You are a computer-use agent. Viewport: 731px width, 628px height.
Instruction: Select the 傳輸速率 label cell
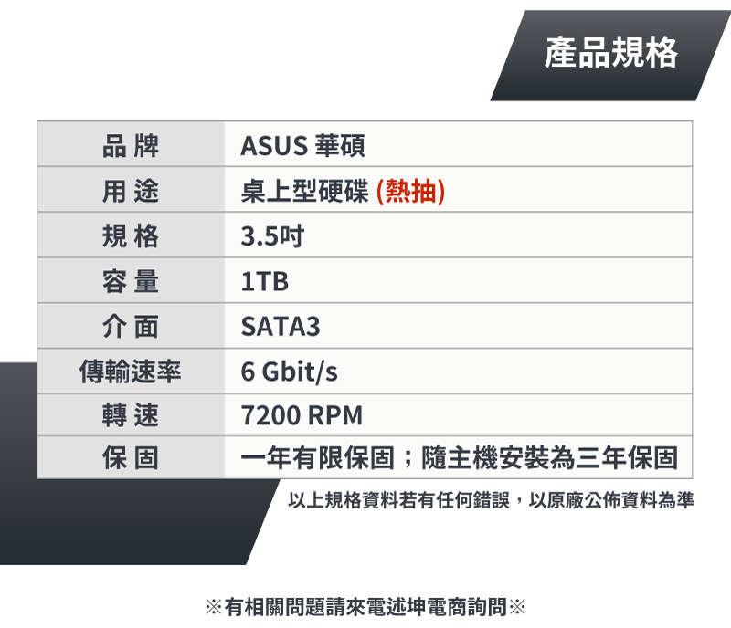pyautogui.click(x=131, y=371)
